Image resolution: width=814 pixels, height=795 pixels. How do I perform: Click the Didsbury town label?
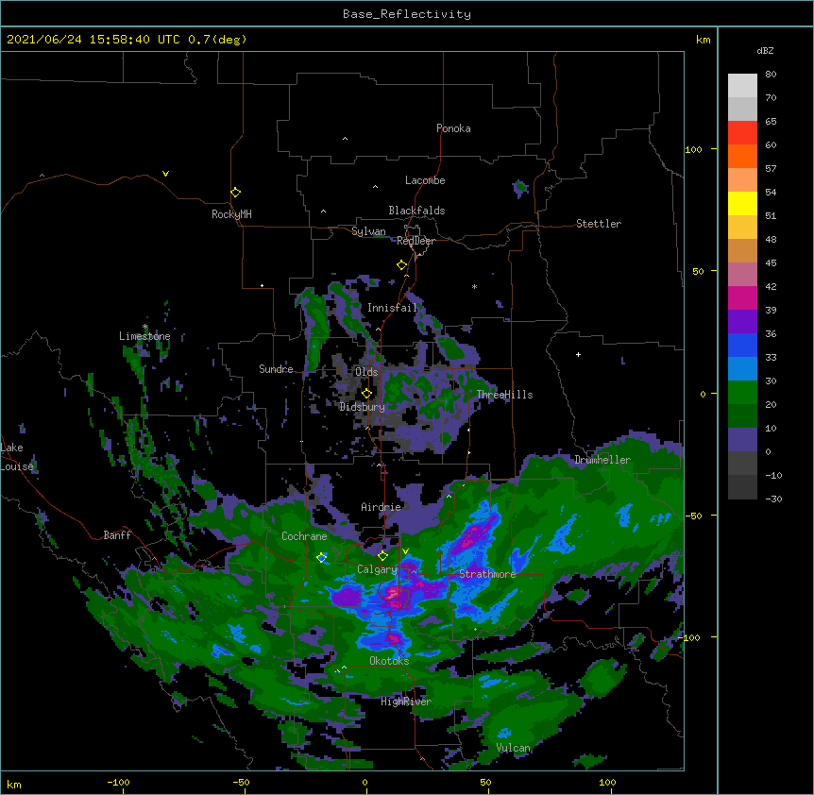pos(363,407)
